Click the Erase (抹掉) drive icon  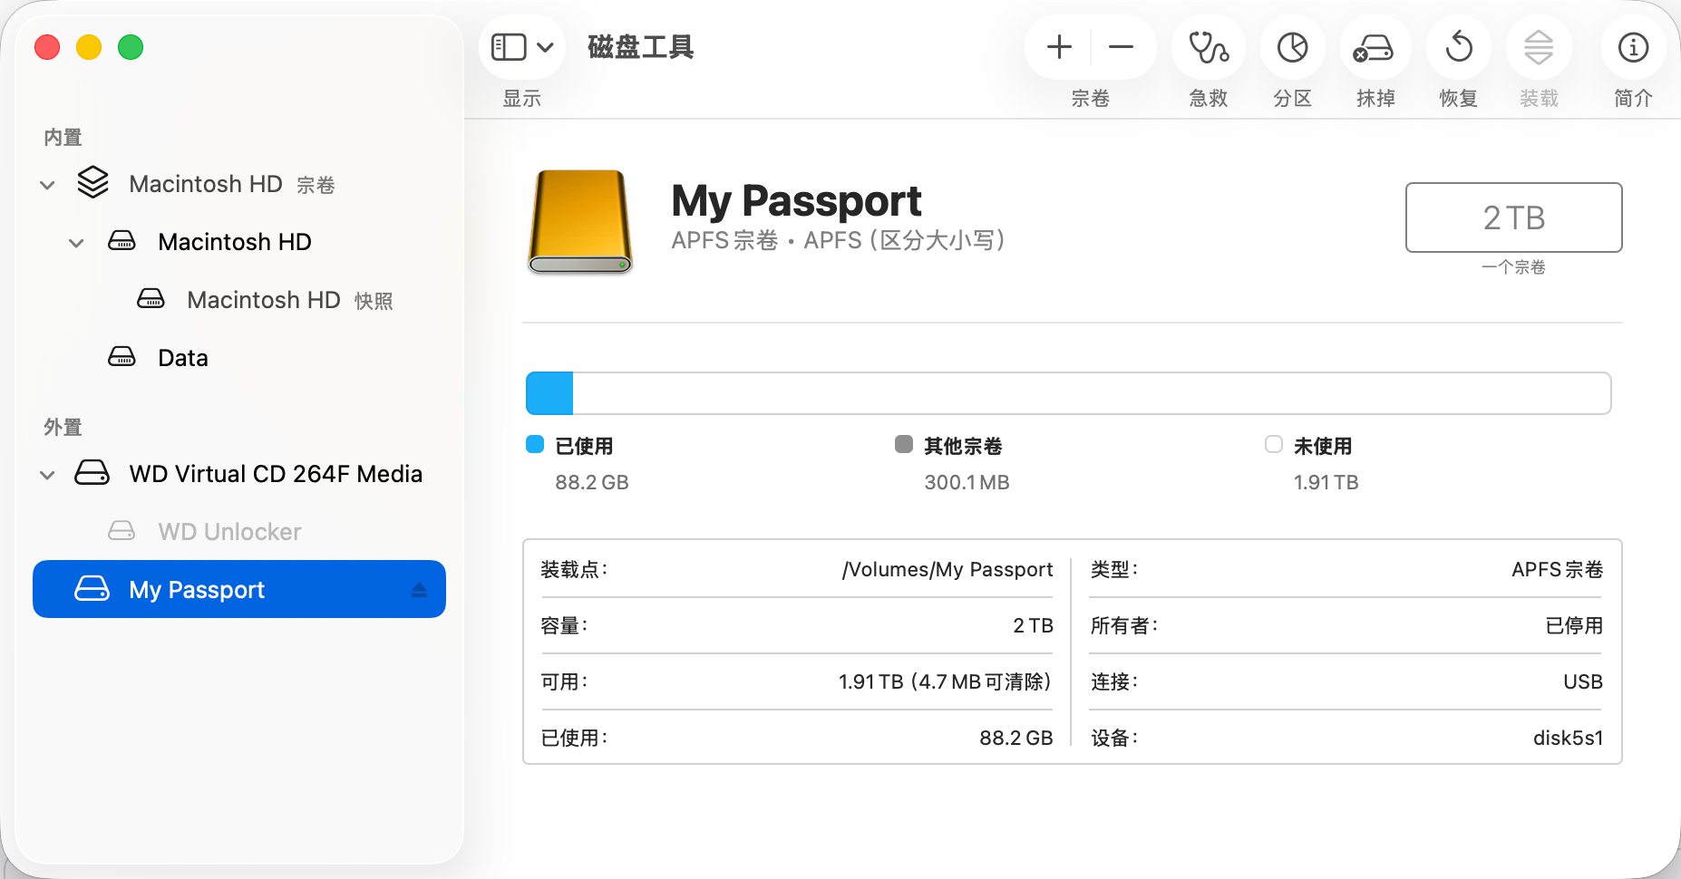(x=1375, y=48)
